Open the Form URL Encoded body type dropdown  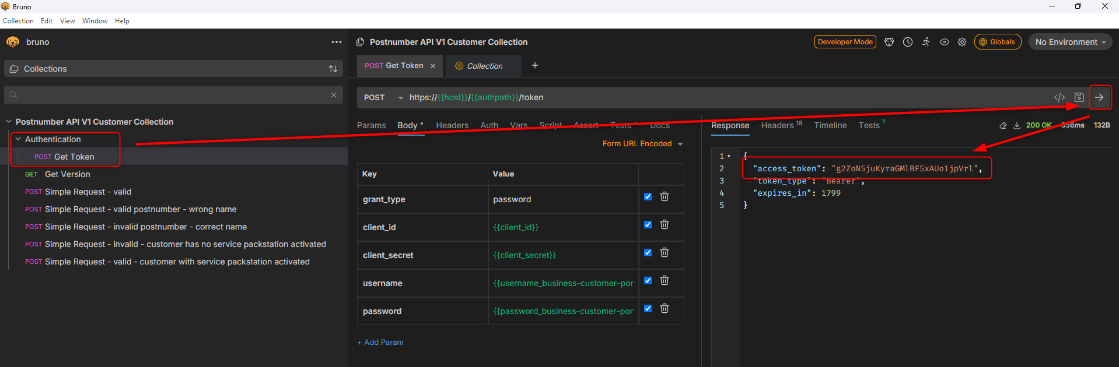click(642, 144)
